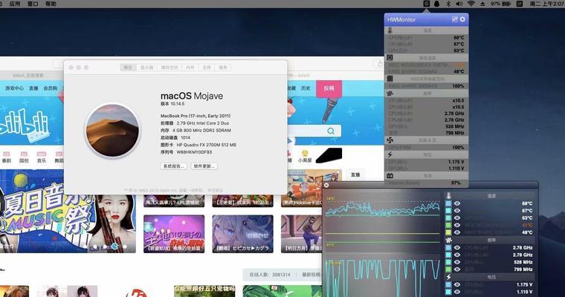This screenshot has width=565, height=297.
Task: Click 系统报告 button in About This Mac
Action: point(174,166)
